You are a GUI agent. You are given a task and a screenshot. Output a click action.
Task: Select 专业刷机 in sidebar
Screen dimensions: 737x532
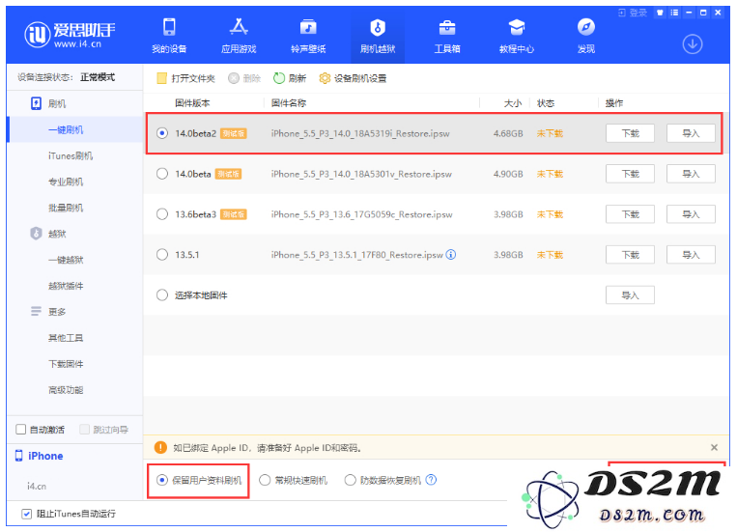(66, 182)
